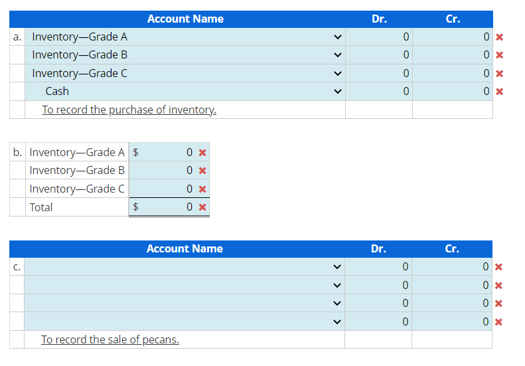Viewport: 525px width, 366px height.
Task: Open the Inventory—Grade A account dropdown in section a
Action: [185, 37]
